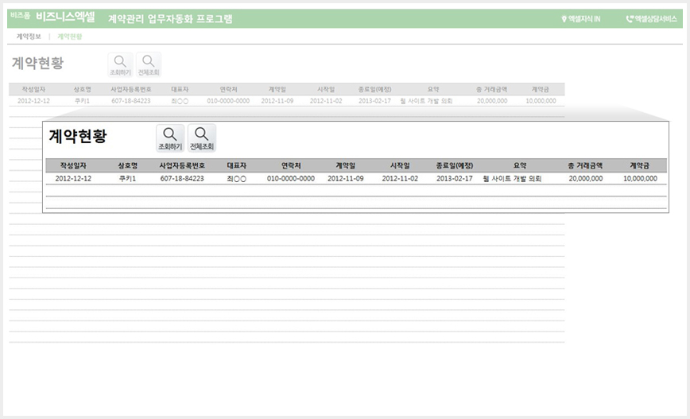Click the large 계약현황 heading in the callout

77,136
